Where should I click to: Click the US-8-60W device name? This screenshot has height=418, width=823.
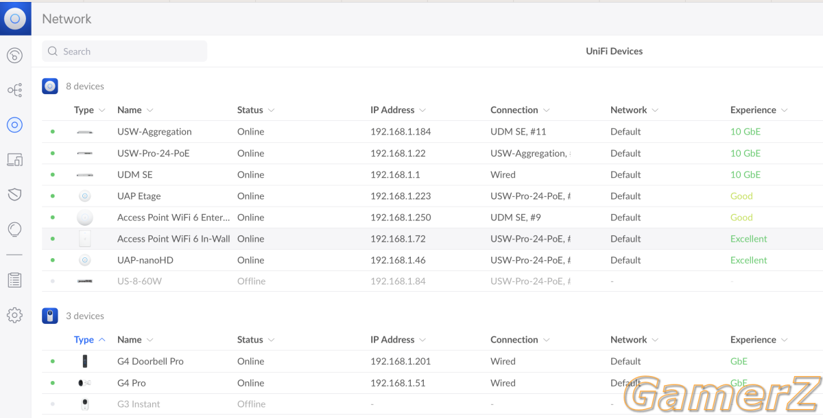(x=139, y=281)
